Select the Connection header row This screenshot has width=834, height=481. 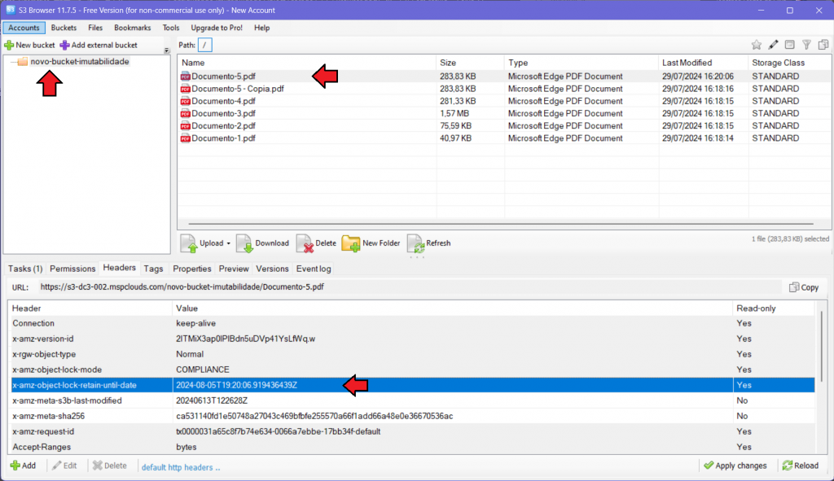(413, 323)
